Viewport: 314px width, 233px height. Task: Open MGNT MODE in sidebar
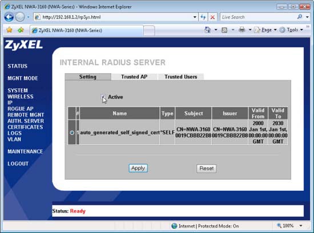pyautogui.click(x=23, y=78)
